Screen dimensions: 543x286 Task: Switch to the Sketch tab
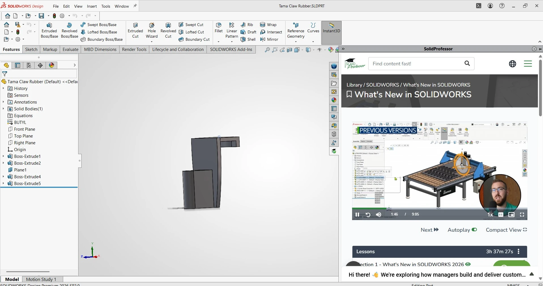coord(31,50)
